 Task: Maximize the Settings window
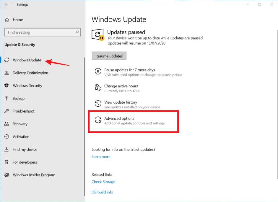(260, 4)
